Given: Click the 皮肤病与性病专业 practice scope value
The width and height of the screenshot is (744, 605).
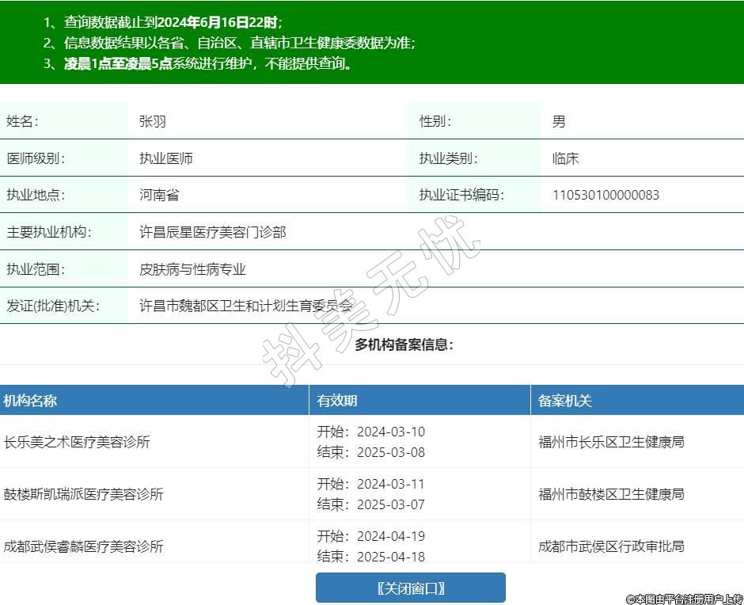Looking at the screenshot, I should 193,269.
